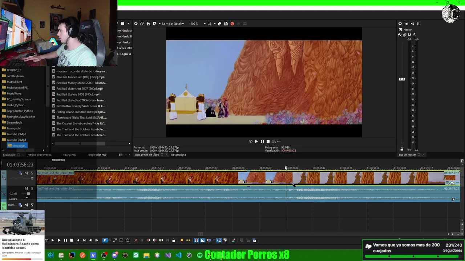The height and width of the screenshot is (261, 465).
Task: Select the descargas folder in explorer tree
Action: point(16,146)
